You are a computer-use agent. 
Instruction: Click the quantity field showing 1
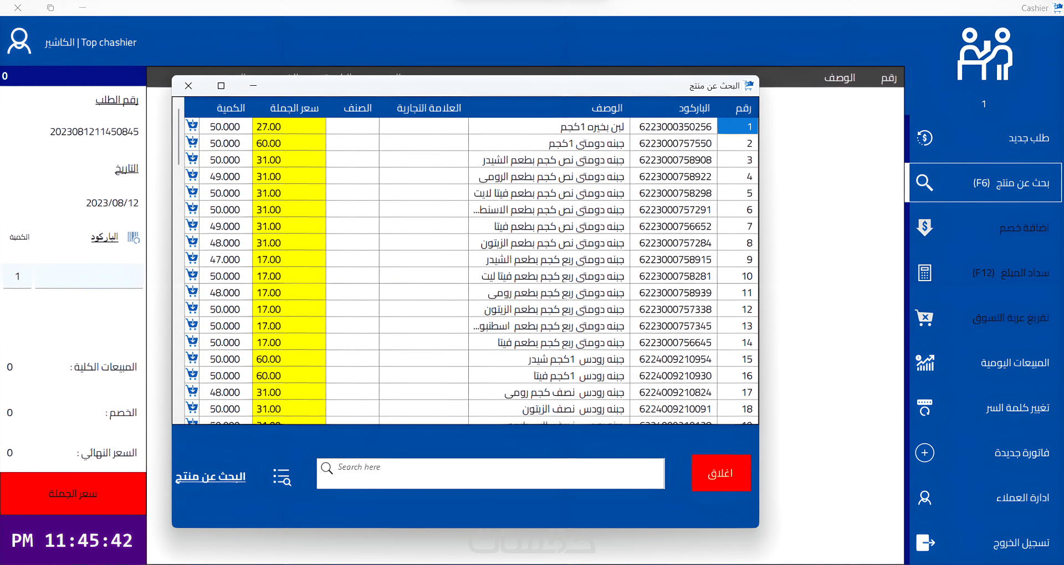18,276
